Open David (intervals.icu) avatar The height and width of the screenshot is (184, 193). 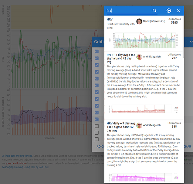139,21
